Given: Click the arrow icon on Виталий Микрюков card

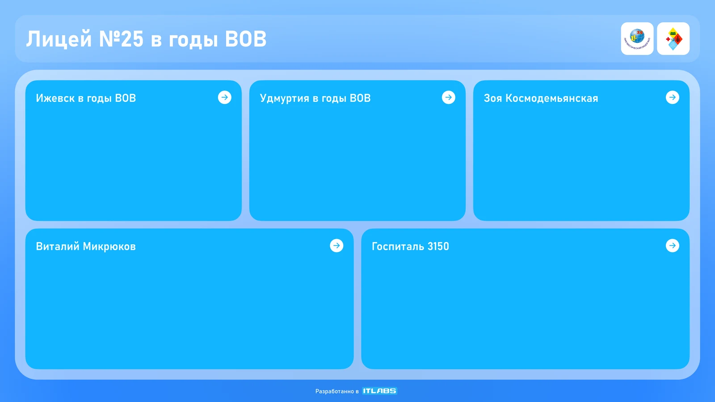Looking at the screenshot, I should pos(336,246).
